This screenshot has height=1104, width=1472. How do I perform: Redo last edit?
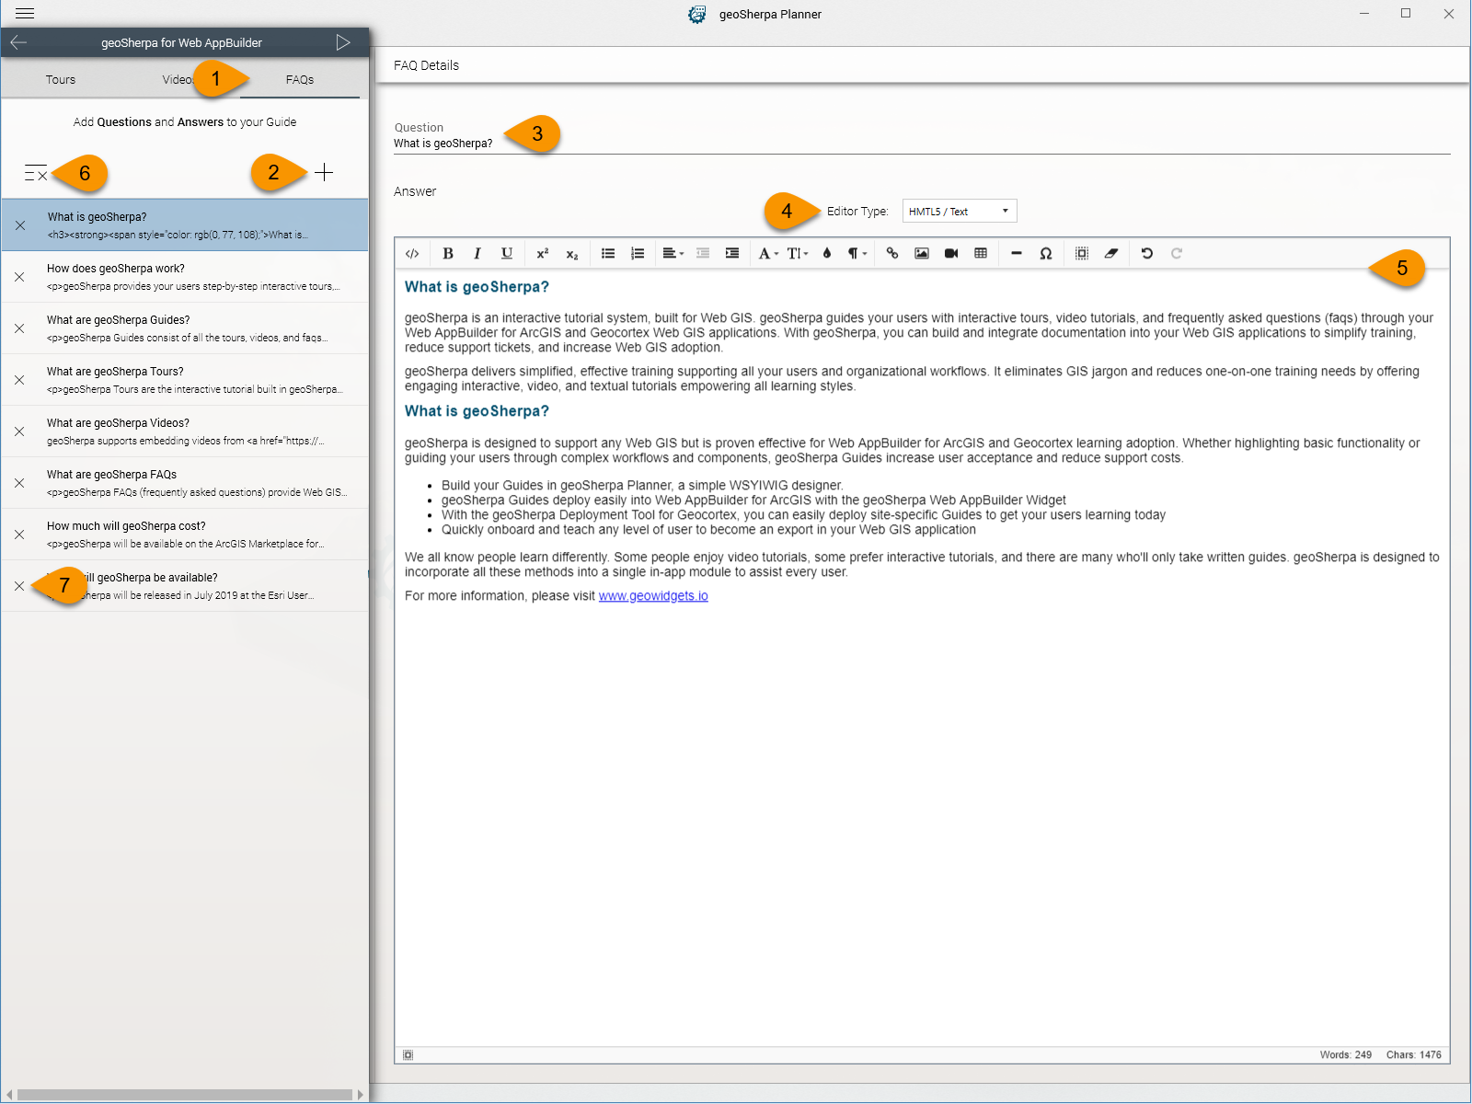click(x=1177, y=254)
